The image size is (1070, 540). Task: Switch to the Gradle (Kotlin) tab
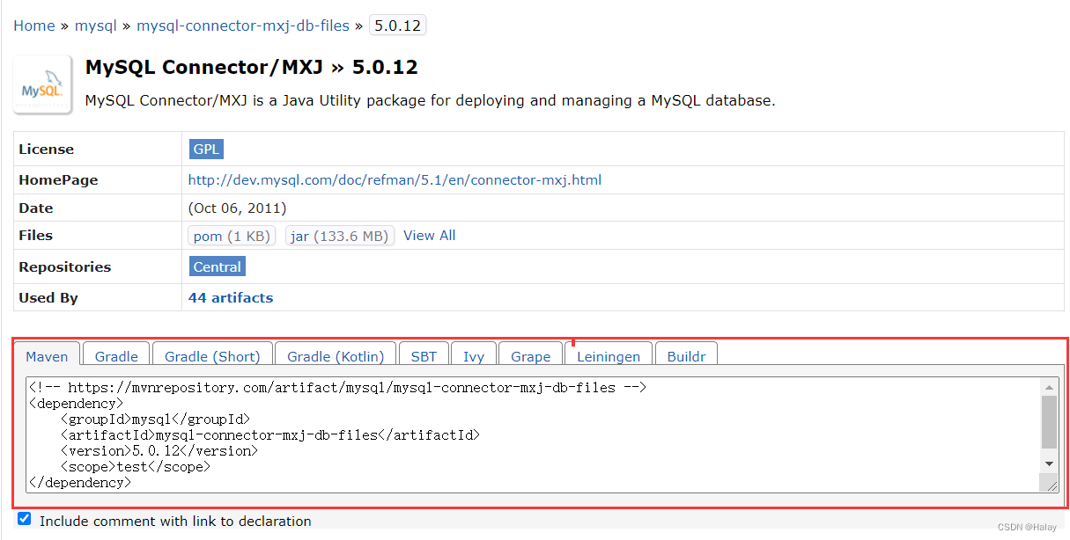(x=336, y=355)
